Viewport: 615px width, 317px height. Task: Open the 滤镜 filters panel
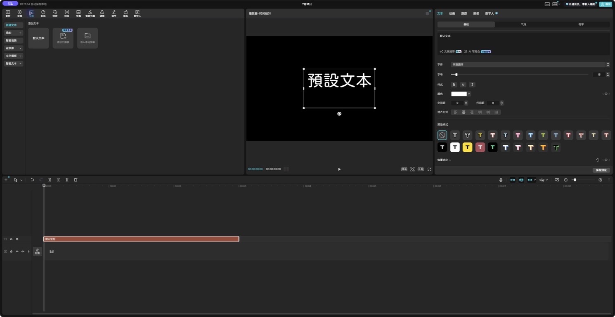(102, 14)
